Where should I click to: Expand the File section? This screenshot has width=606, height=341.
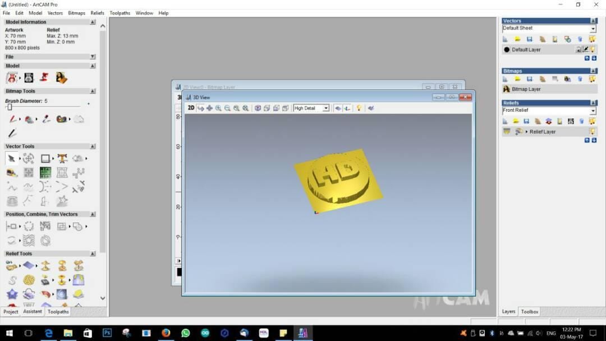click(x=93, y=57)
